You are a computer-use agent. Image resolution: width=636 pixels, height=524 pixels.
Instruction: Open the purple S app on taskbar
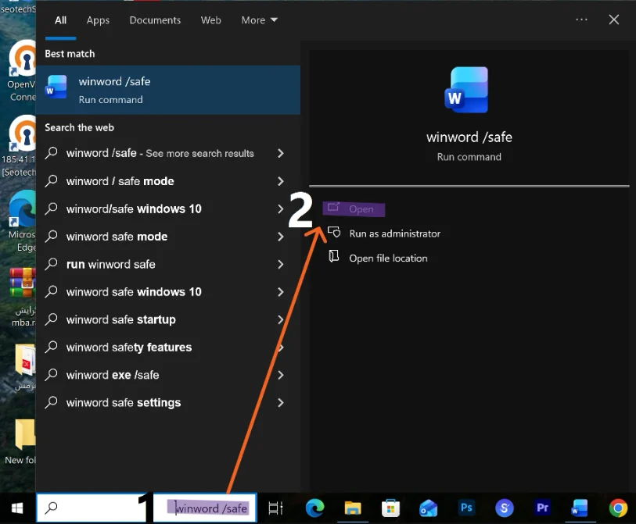(x=504, y=508)
